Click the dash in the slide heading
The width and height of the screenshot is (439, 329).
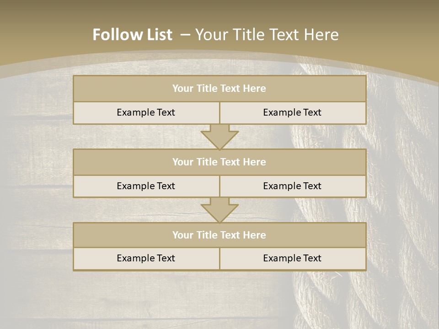click(x=185, y=34)
